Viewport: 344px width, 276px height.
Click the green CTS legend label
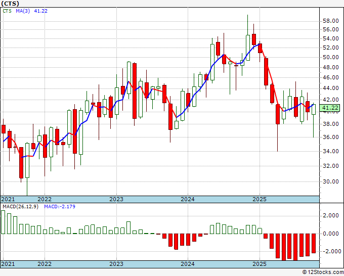coord(7,11)
